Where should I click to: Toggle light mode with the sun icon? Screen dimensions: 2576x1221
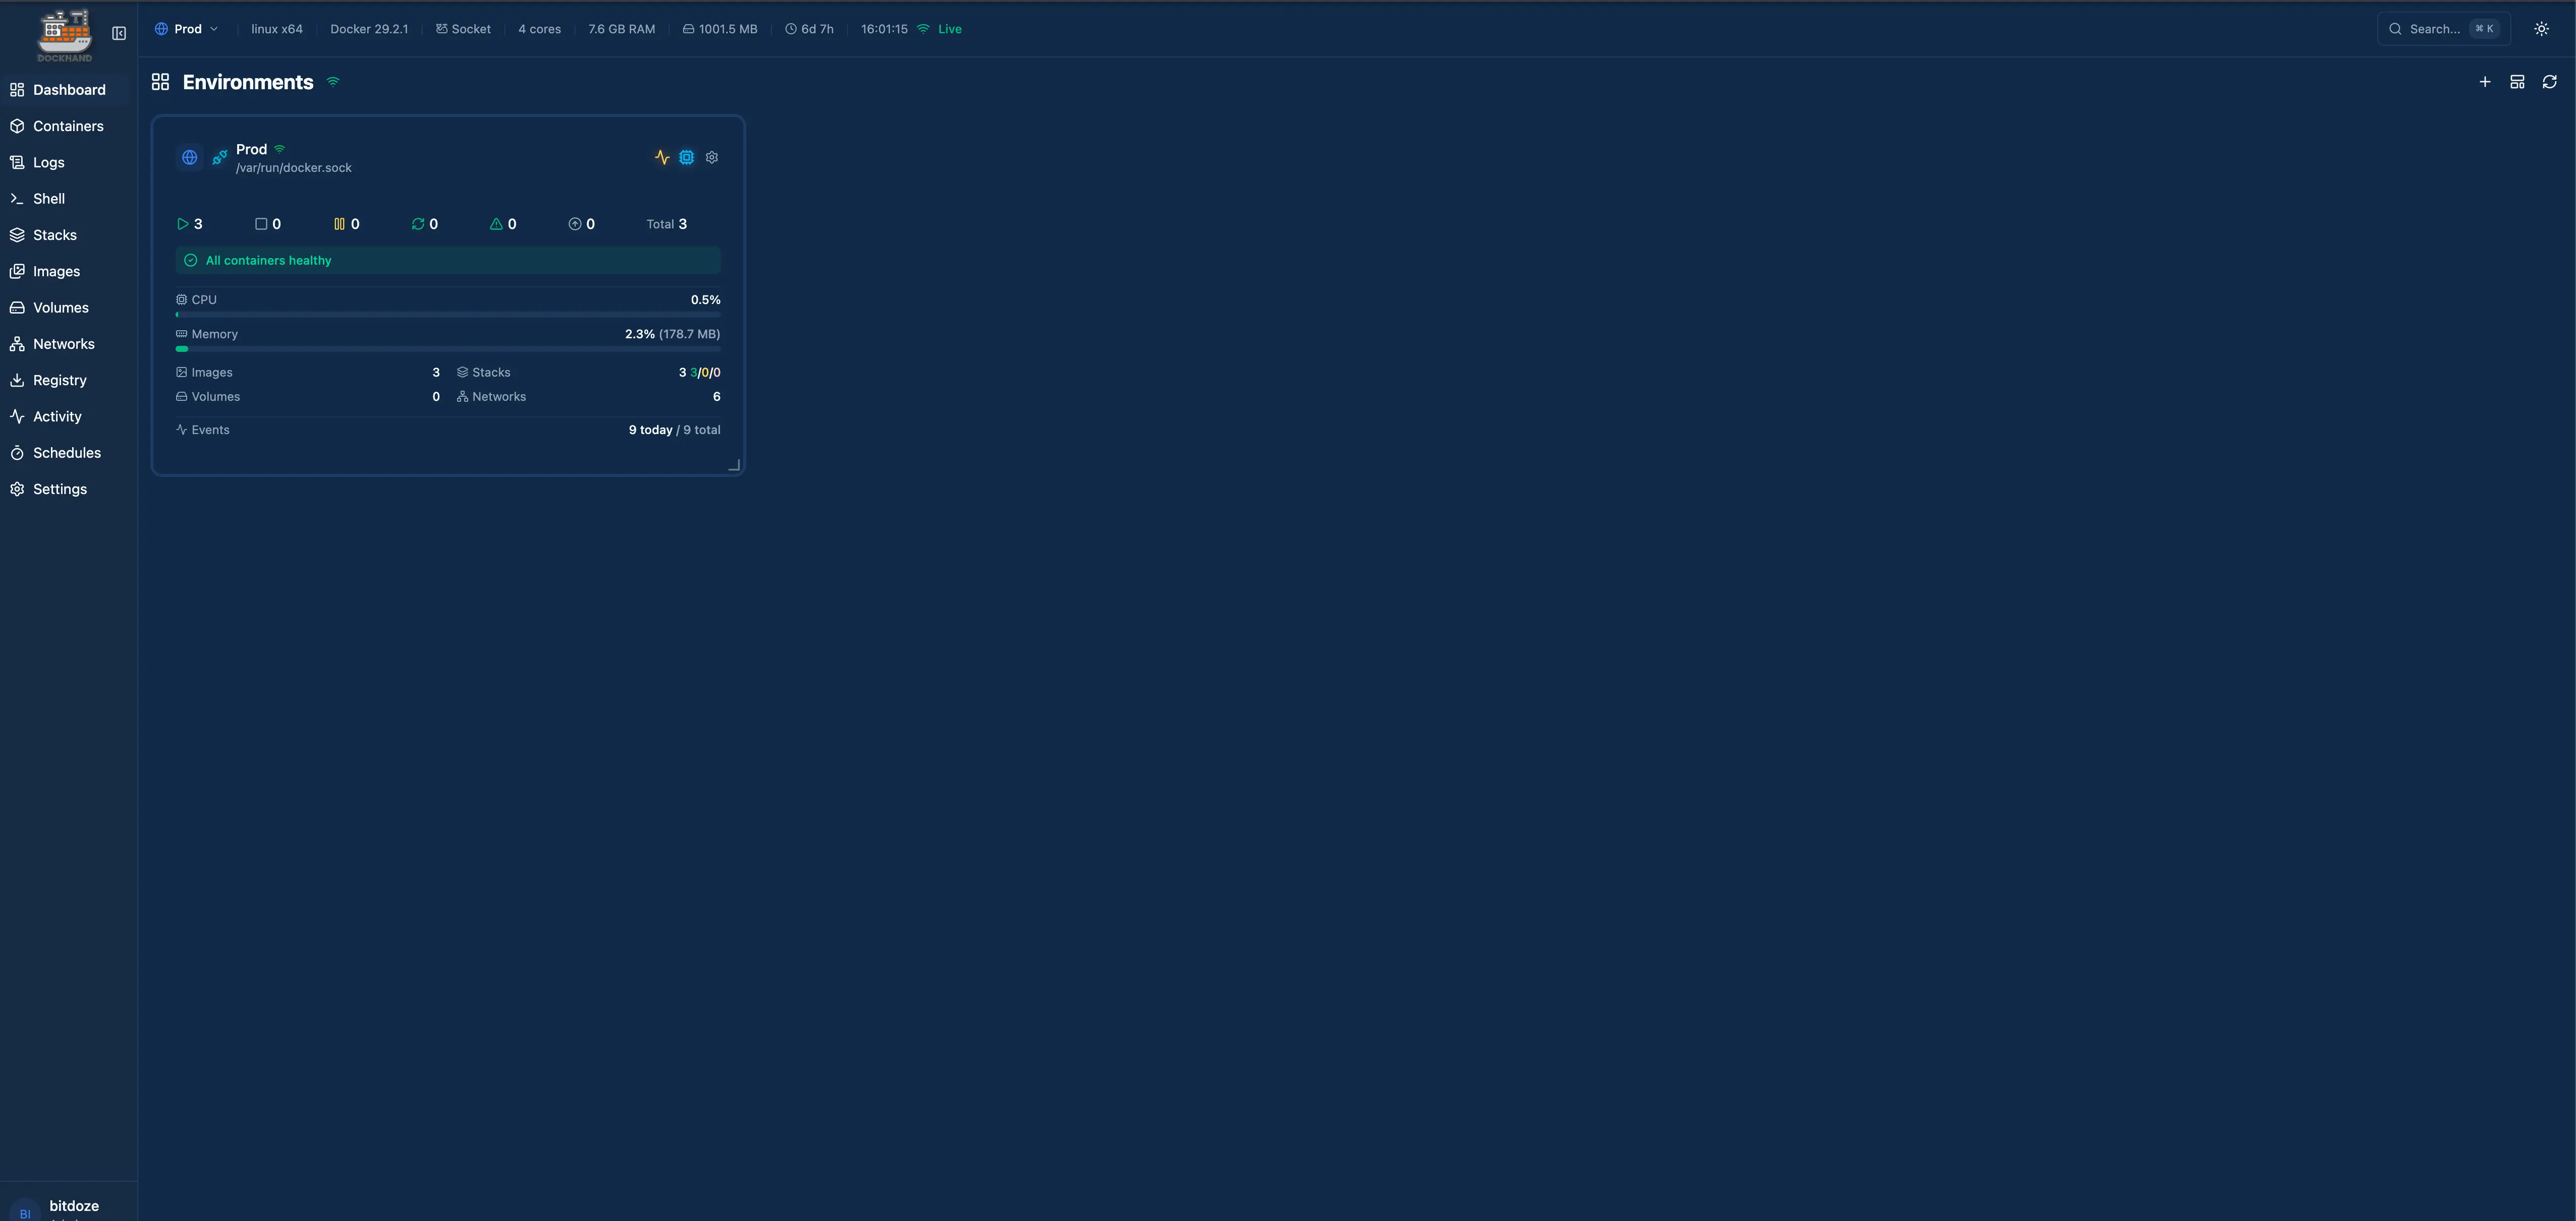pos(2541,28)
